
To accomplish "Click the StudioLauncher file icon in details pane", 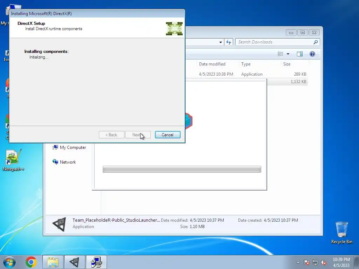I will [59, 224].
